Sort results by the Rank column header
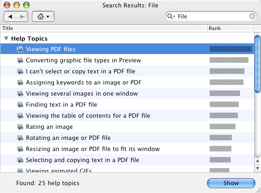This screenshot has height=193, width=261. [x=231, y=28]
